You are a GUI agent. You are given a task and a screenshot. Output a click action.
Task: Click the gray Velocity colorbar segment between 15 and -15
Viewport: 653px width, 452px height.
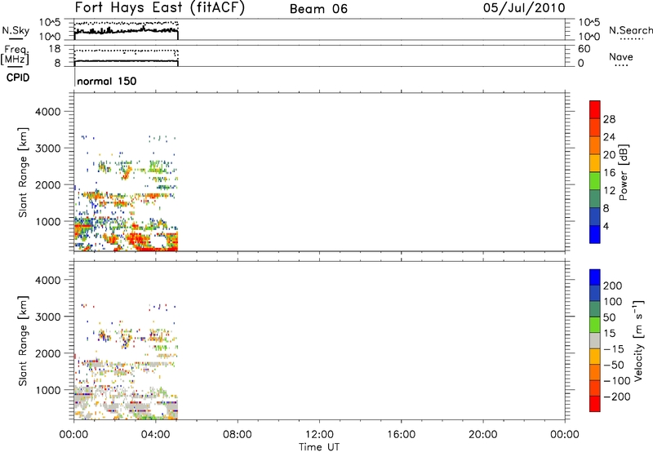(x=595, y=340)
